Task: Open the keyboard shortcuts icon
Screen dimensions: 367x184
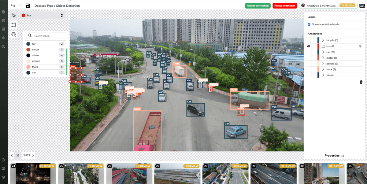Action: [x=362, y=6]
